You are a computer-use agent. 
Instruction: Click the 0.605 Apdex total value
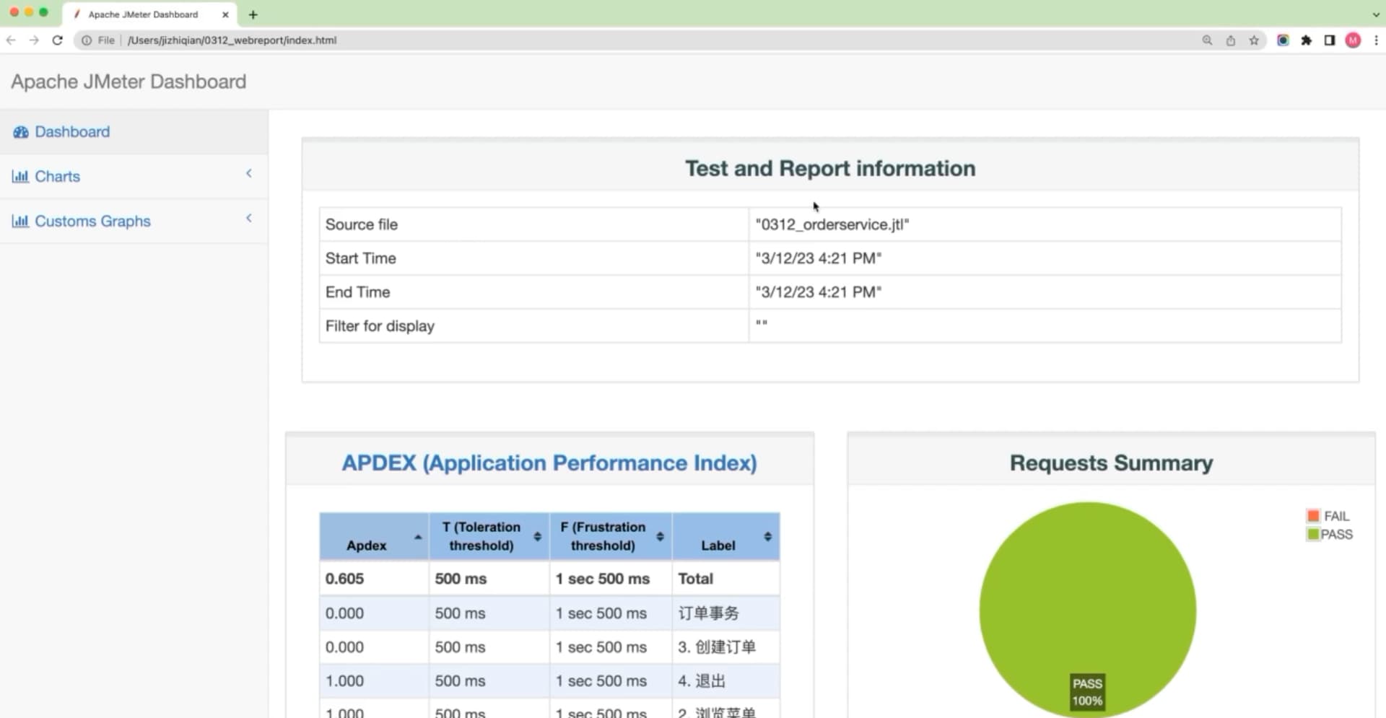(344, 579)
